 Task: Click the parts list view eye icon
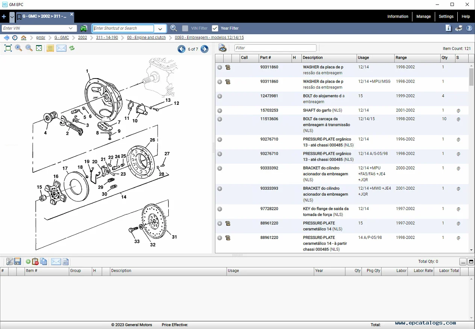coord(222,48)
